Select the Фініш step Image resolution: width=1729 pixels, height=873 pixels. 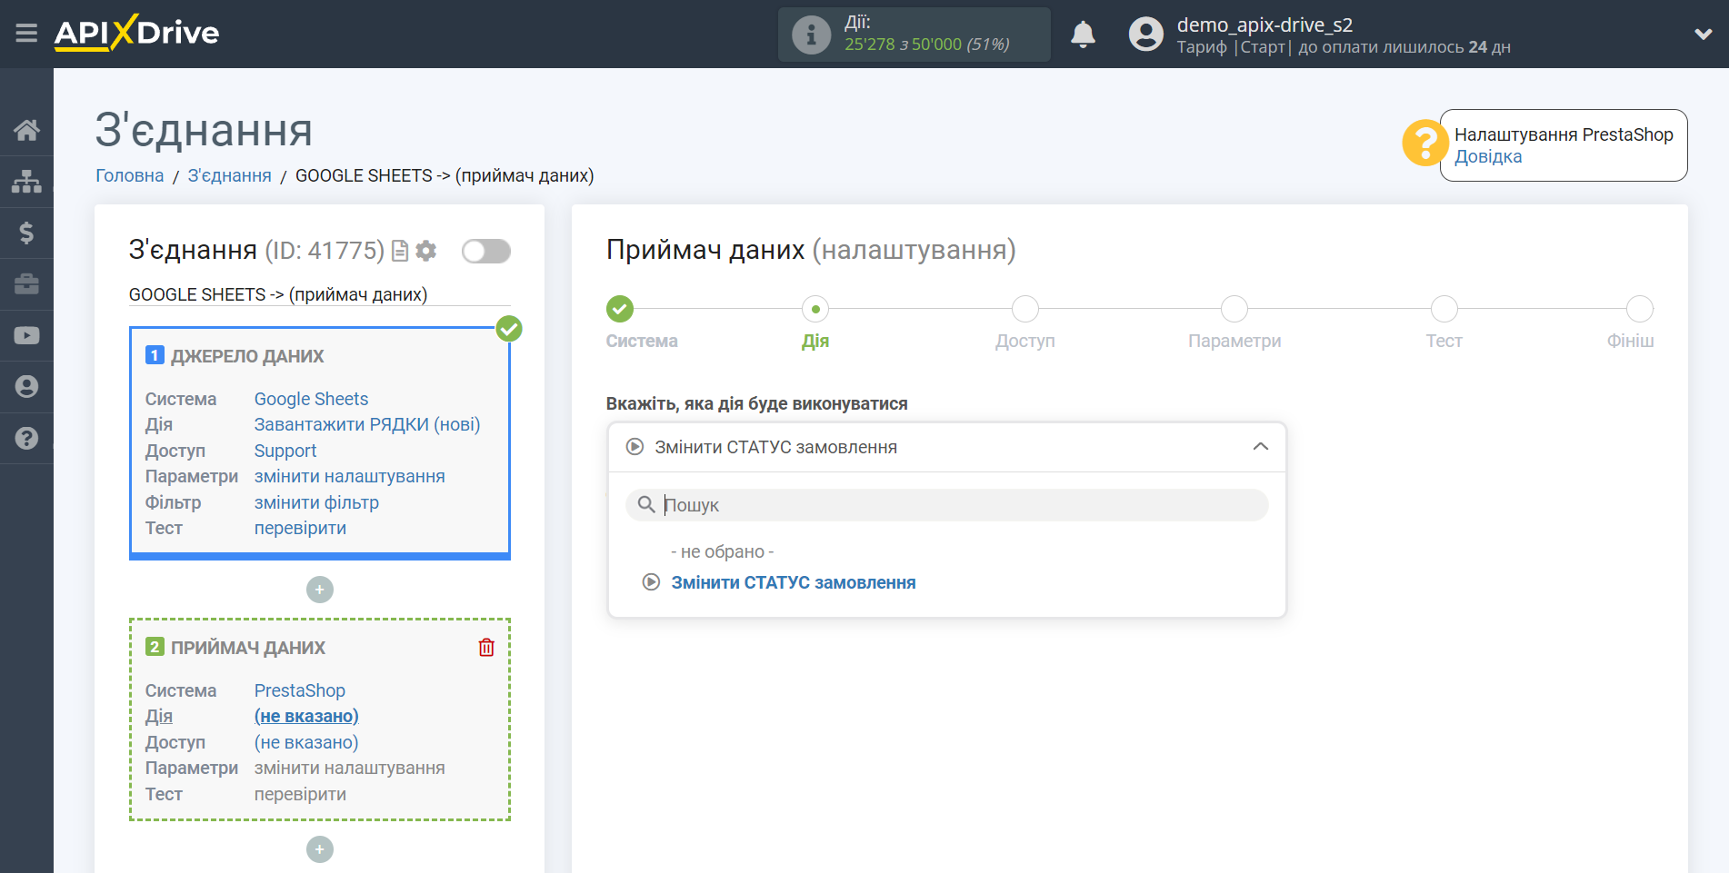pos(1639,309)
